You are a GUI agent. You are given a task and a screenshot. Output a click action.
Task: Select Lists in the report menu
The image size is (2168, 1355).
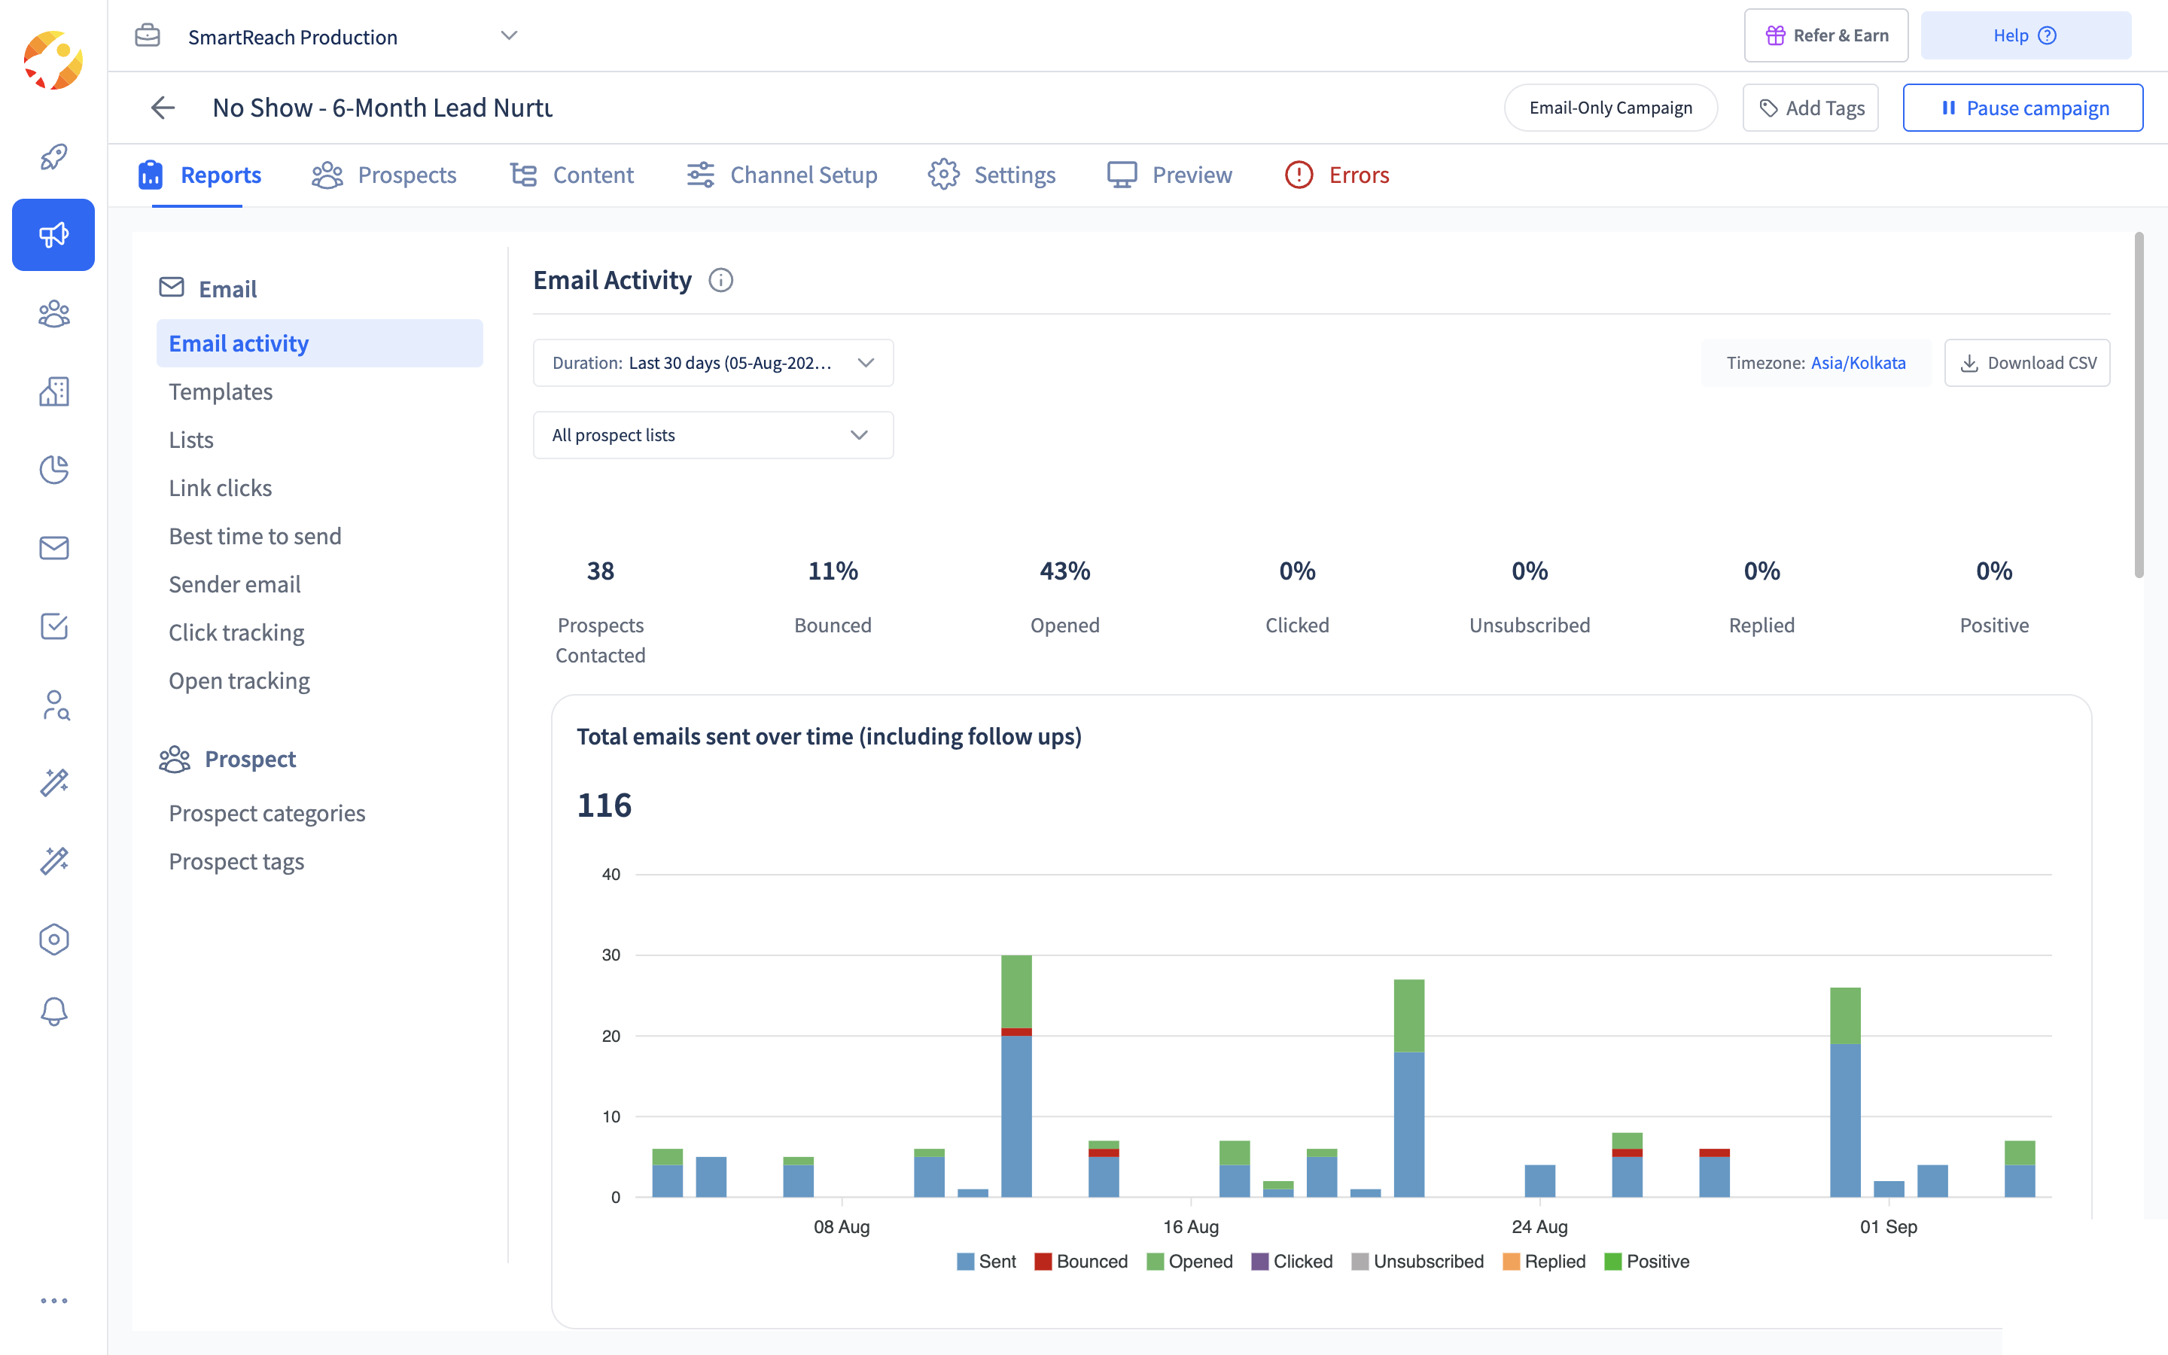click(190, 440)
